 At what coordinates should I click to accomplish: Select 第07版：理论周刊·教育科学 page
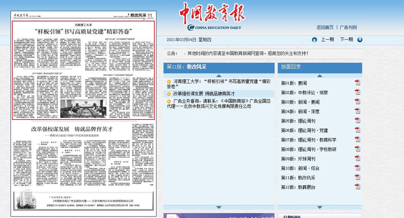click(x=309, y=140)
